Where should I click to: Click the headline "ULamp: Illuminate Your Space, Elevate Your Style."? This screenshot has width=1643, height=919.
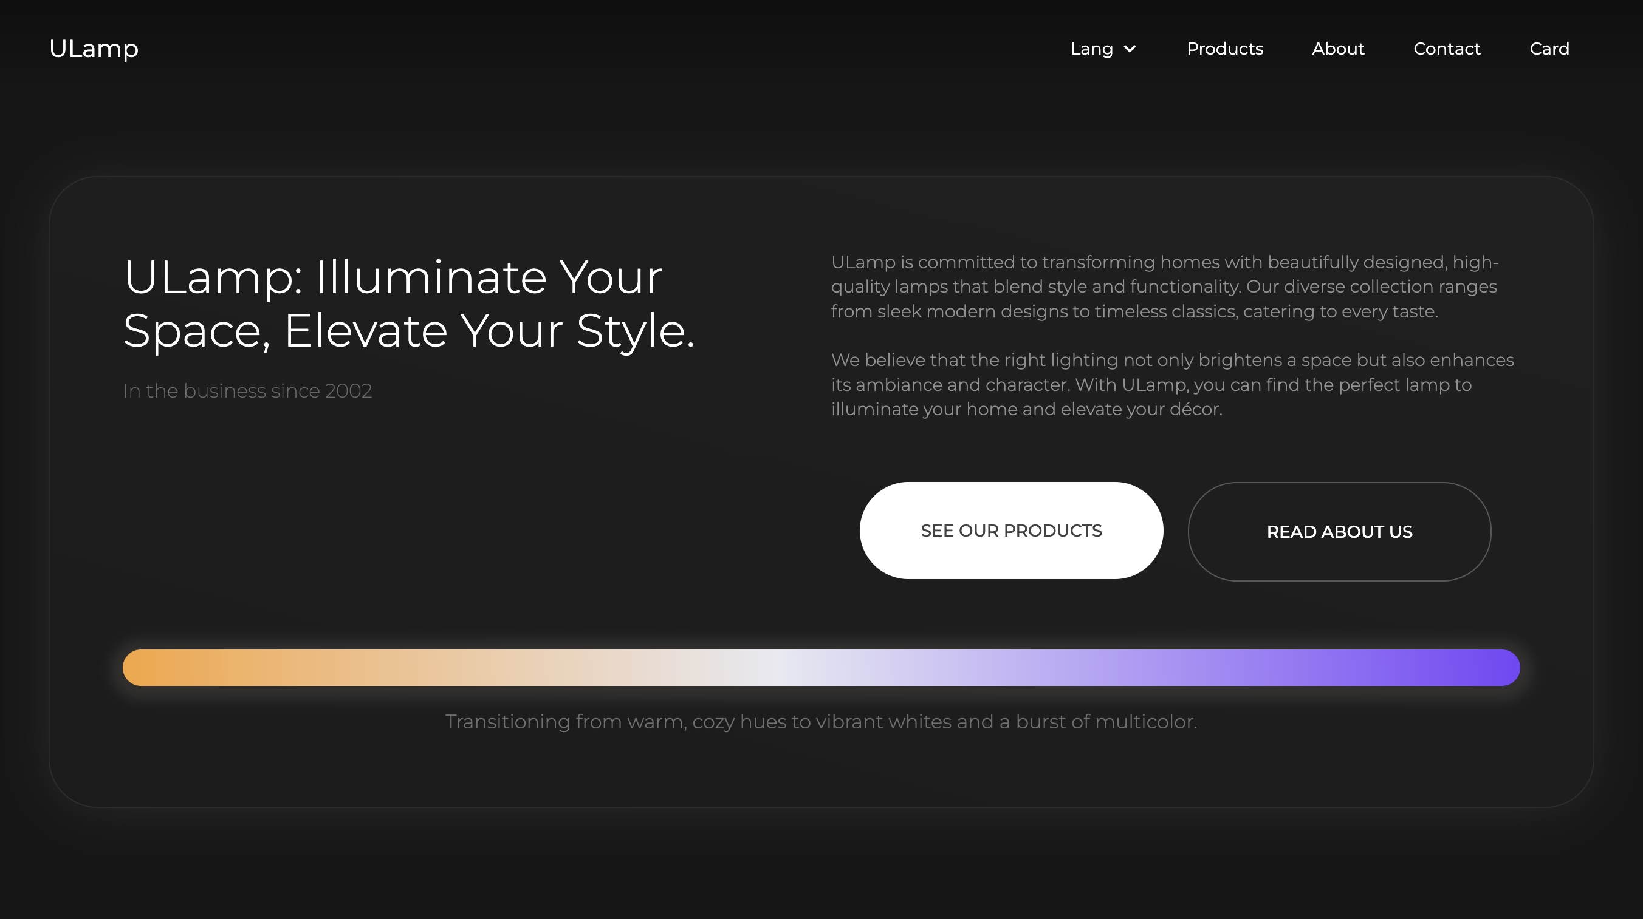click(409, 304)
